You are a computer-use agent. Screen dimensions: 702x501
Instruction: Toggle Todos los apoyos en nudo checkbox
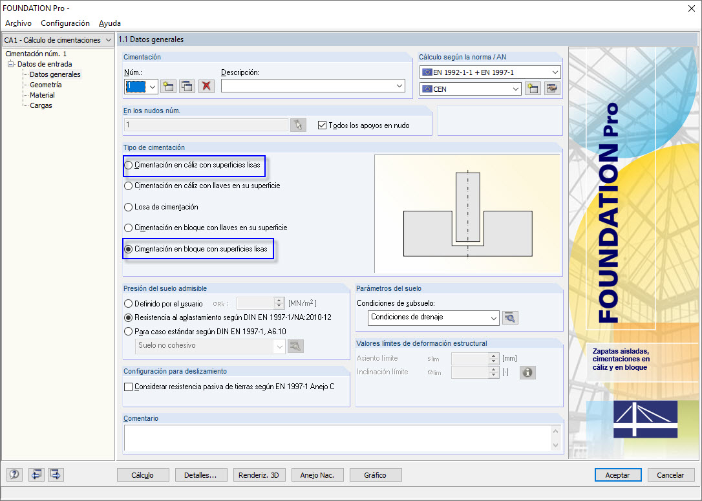click(322, 125)
